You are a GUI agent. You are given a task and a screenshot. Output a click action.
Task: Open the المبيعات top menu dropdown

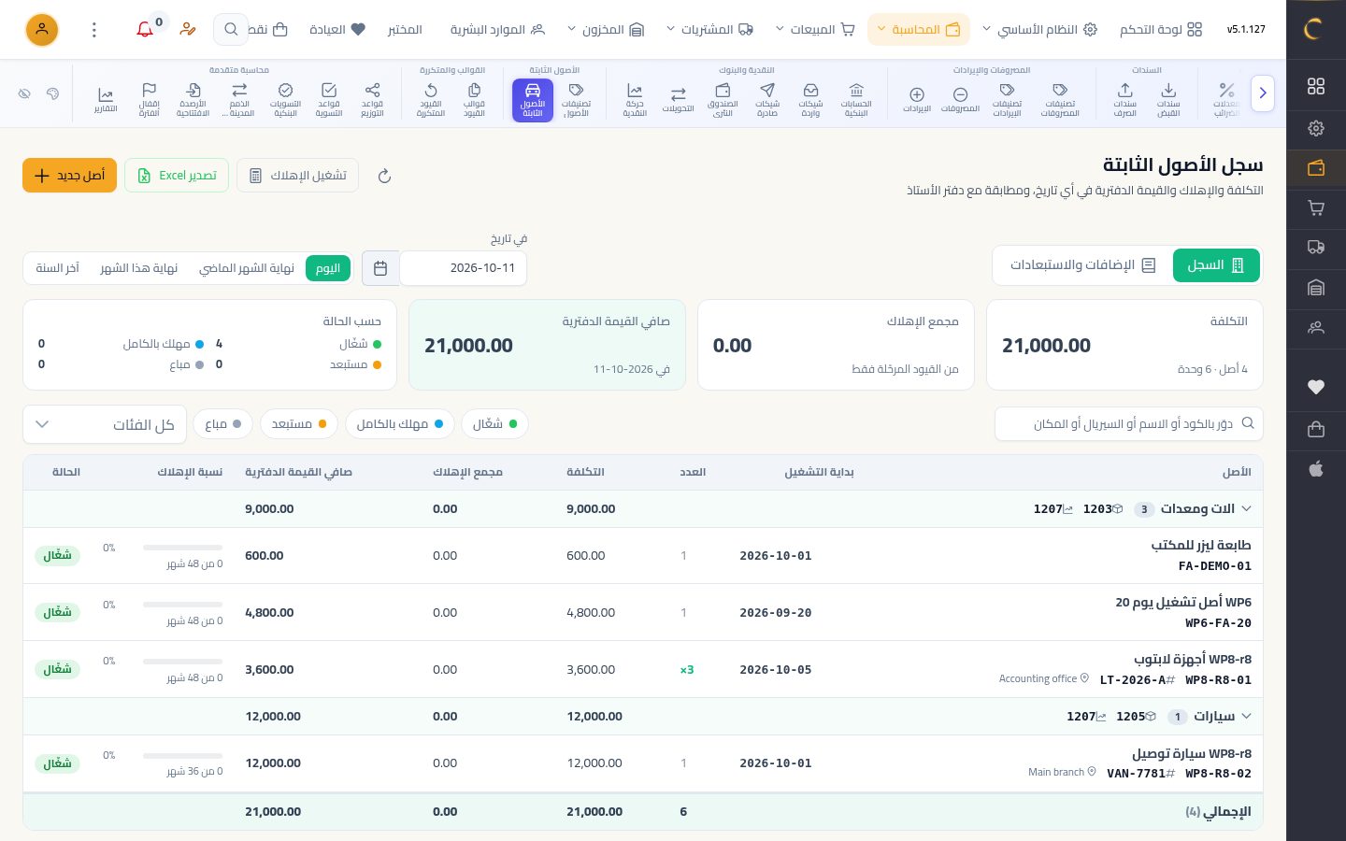[815, 30]
